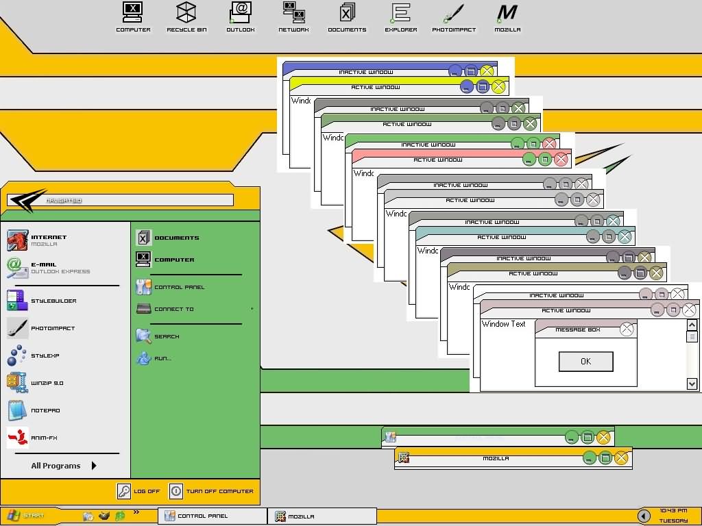The height and width of the screenshot is (526, 702).
Task: Open Internet Mozilla in the Start menu
Action: pyautogui.click(x=37, y=240)
